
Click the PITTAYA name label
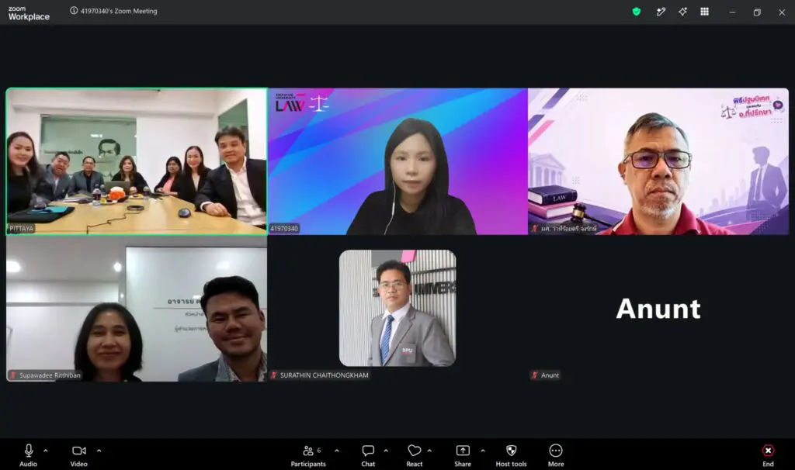coord(21,229)
